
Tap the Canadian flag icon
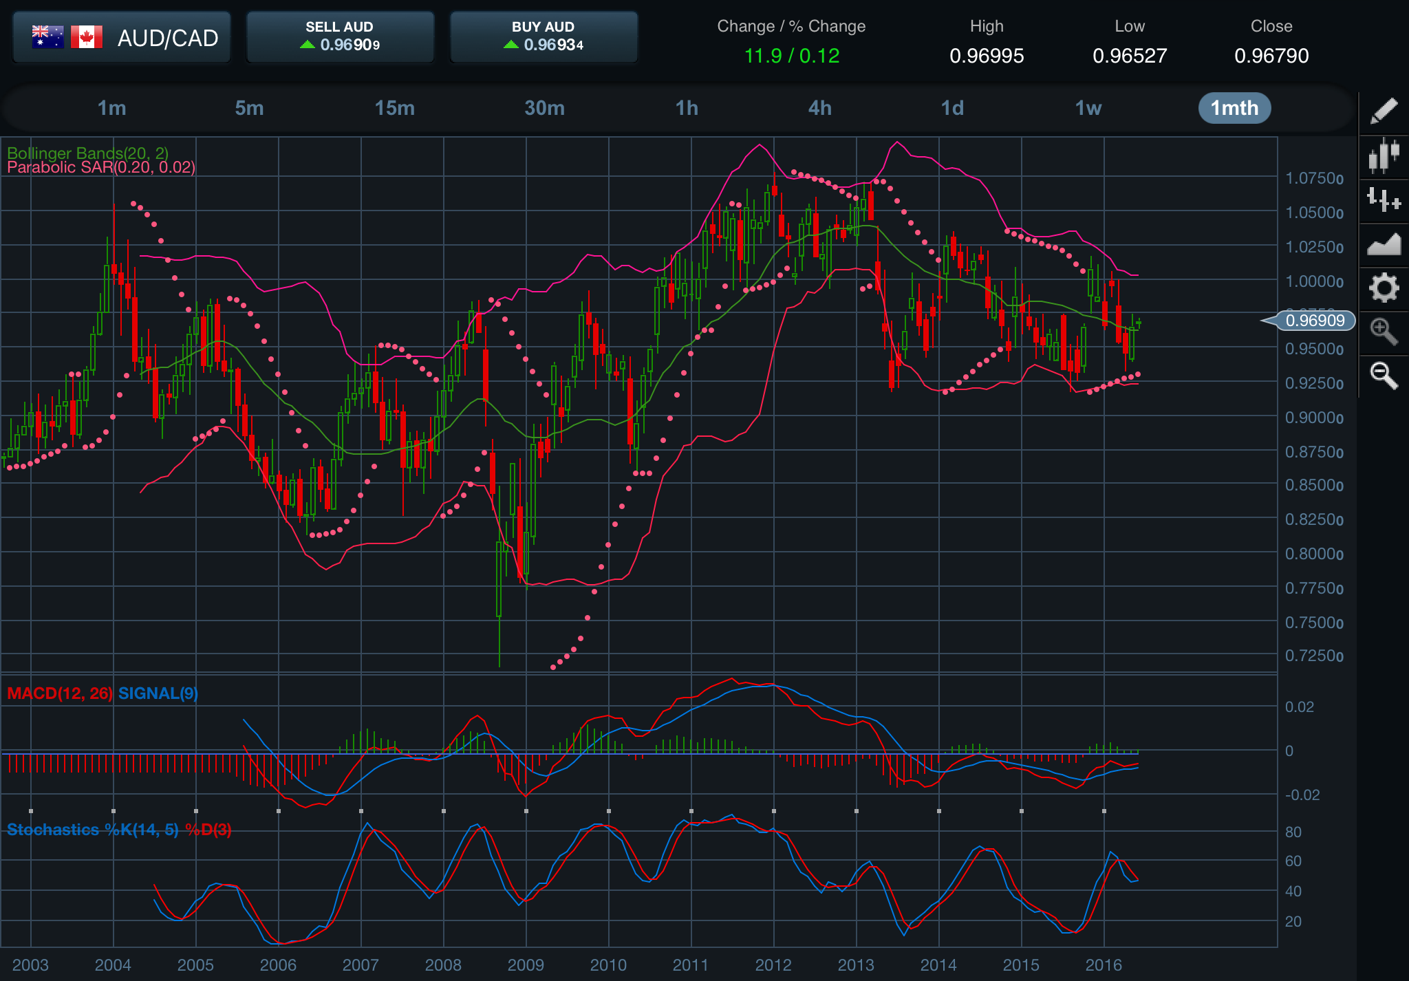click(87, 37)
